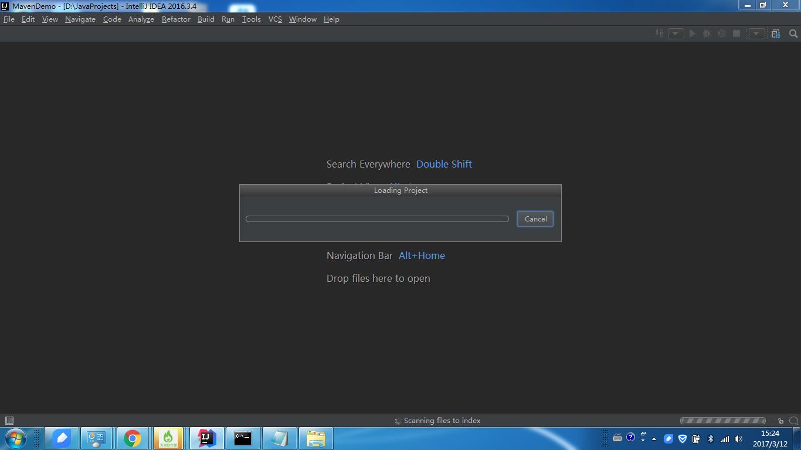This screenshot has height=450, width=801.
Task: Open the Analyze menu
Action: point(141,19)
